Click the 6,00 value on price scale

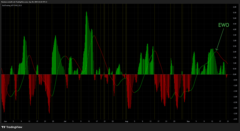(234, 7)
